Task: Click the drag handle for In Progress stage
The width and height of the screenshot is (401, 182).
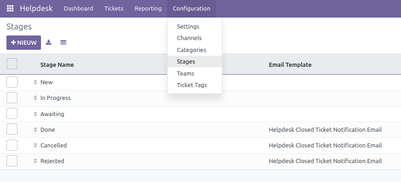Action: (x=35, y=98)
